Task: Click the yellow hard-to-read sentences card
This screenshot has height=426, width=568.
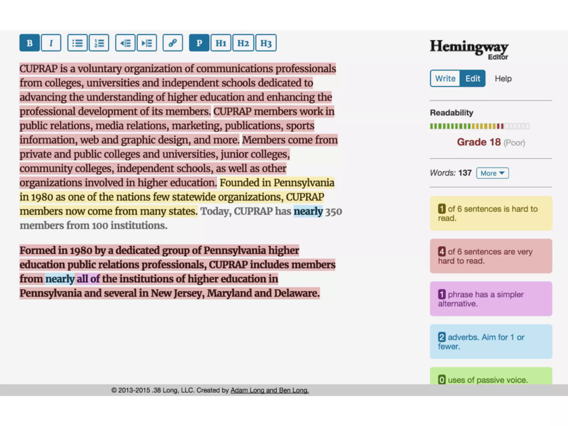Action: coord(491,213)
